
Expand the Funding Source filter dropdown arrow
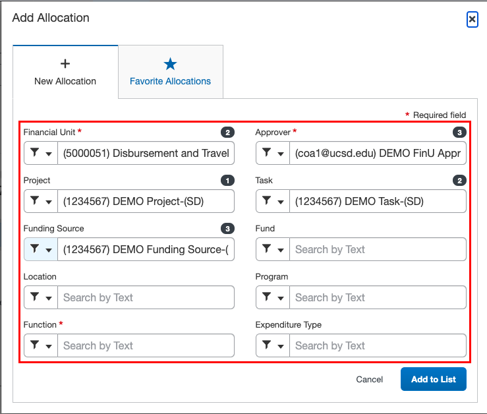(x=49, y=250)
